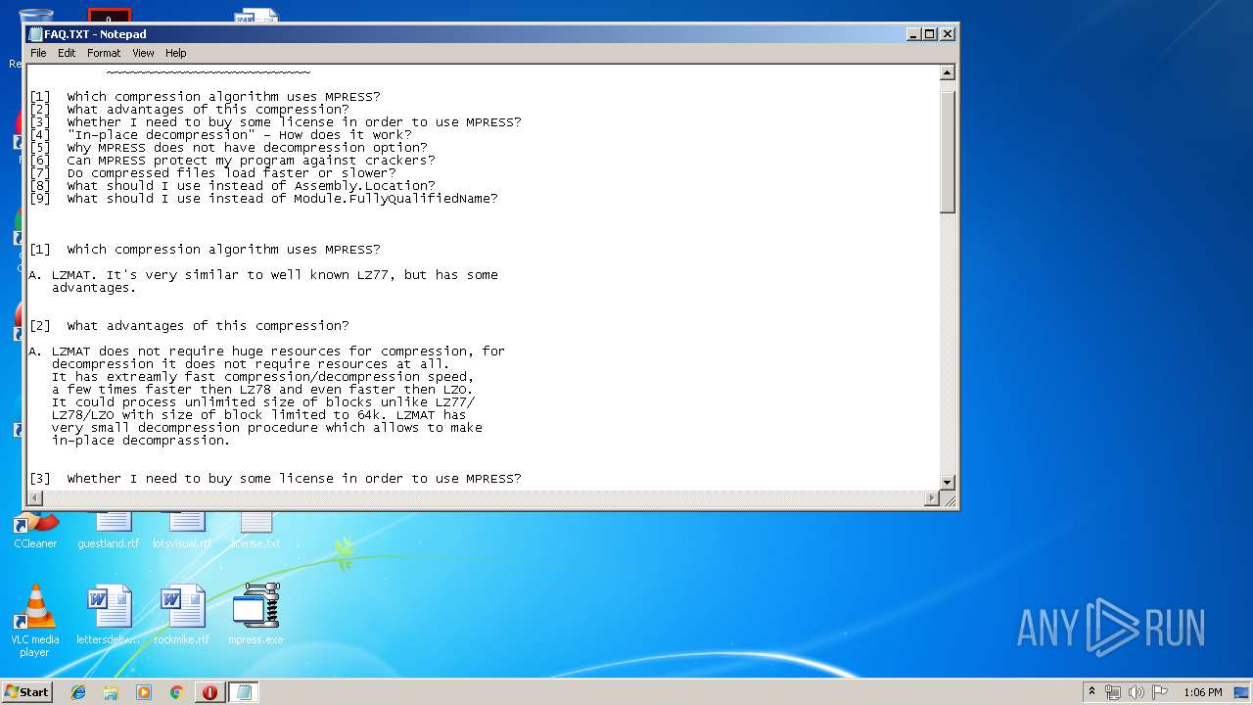
Task: Click the vertical scrollbar up arrow
Action: (x=947, y=72)
